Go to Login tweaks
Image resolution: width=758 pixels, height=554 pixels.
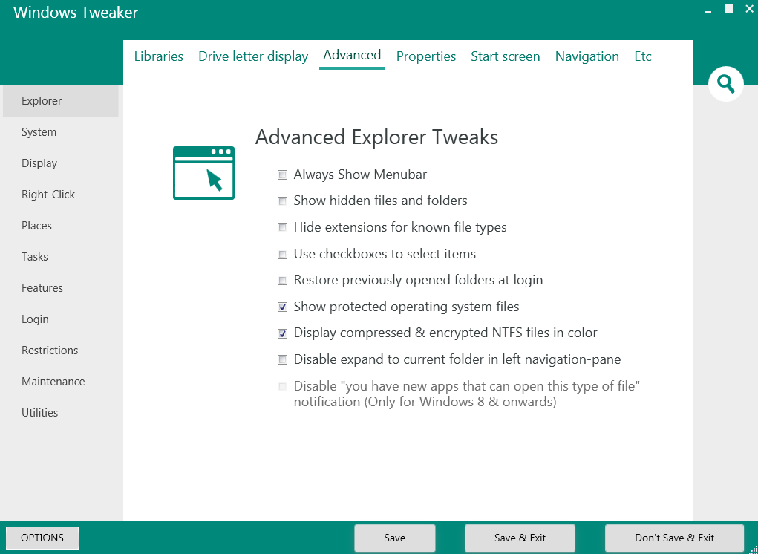click(x=60, y=319)
